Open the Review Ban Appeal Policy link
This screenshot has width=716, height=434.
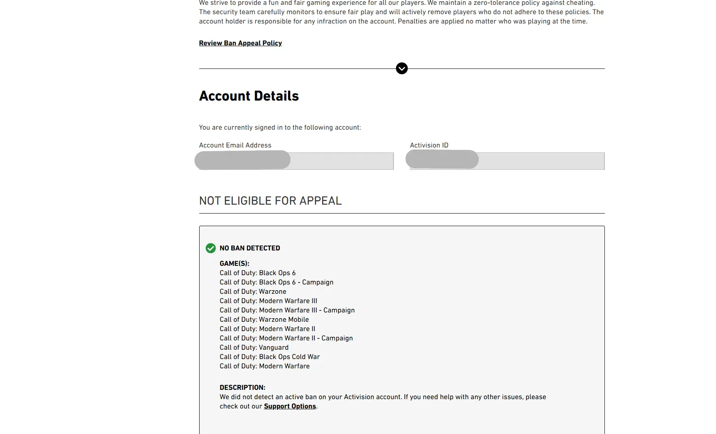pos(240,43)
